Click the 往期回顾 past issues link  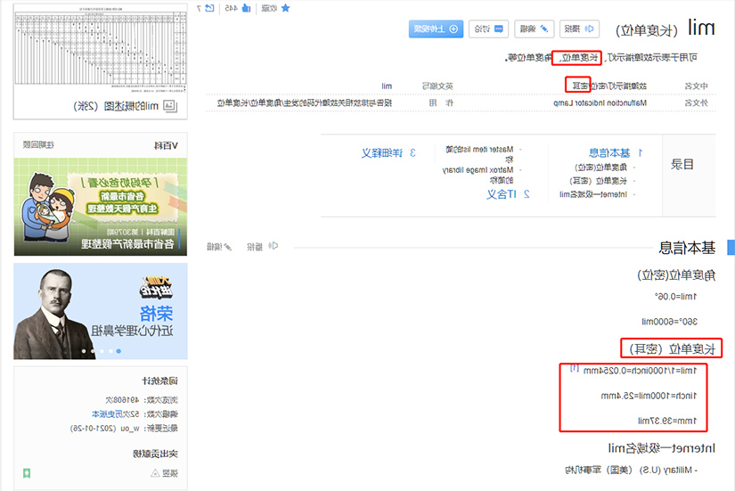click(x=38, y=145)
